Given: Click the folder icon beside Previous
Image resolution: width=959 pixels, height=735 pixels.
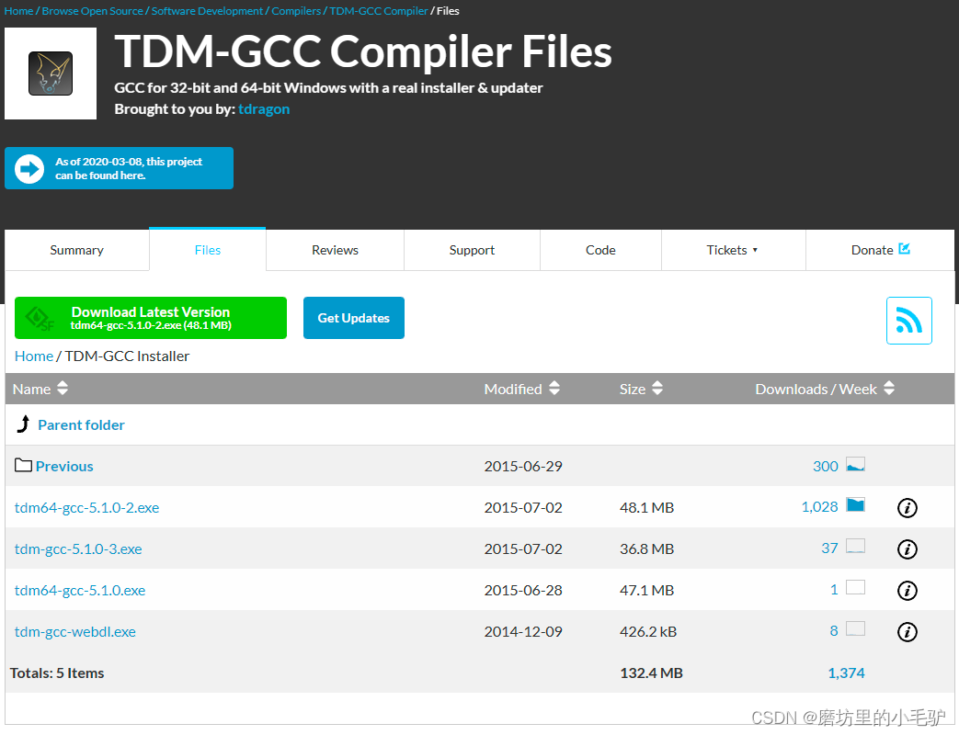Looking at the screenshot, I should point(23,466).
